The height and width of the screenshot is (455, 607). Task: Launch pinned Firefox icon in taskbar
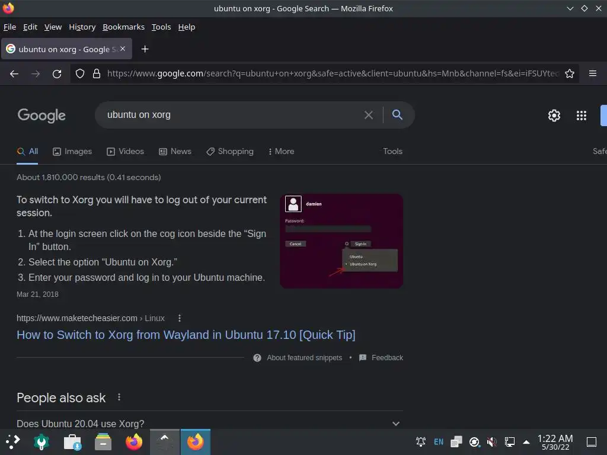[134, 442]
